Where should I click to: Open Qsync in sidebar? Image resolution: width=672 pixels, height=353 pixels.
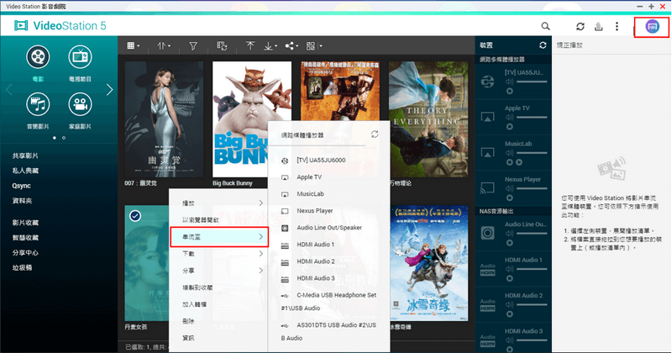point(22,186)
